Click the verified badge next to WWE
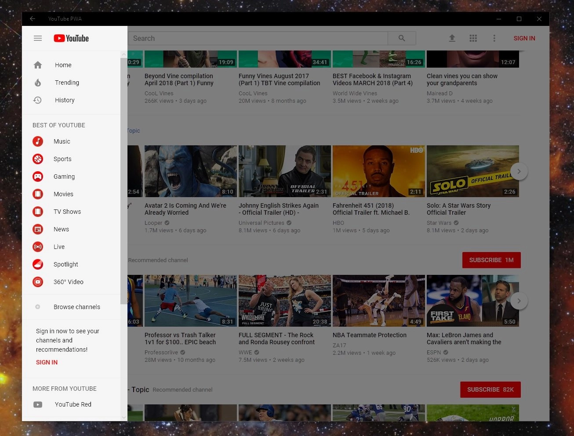Screen dimensions: 574x436 (x=257, y=353)
